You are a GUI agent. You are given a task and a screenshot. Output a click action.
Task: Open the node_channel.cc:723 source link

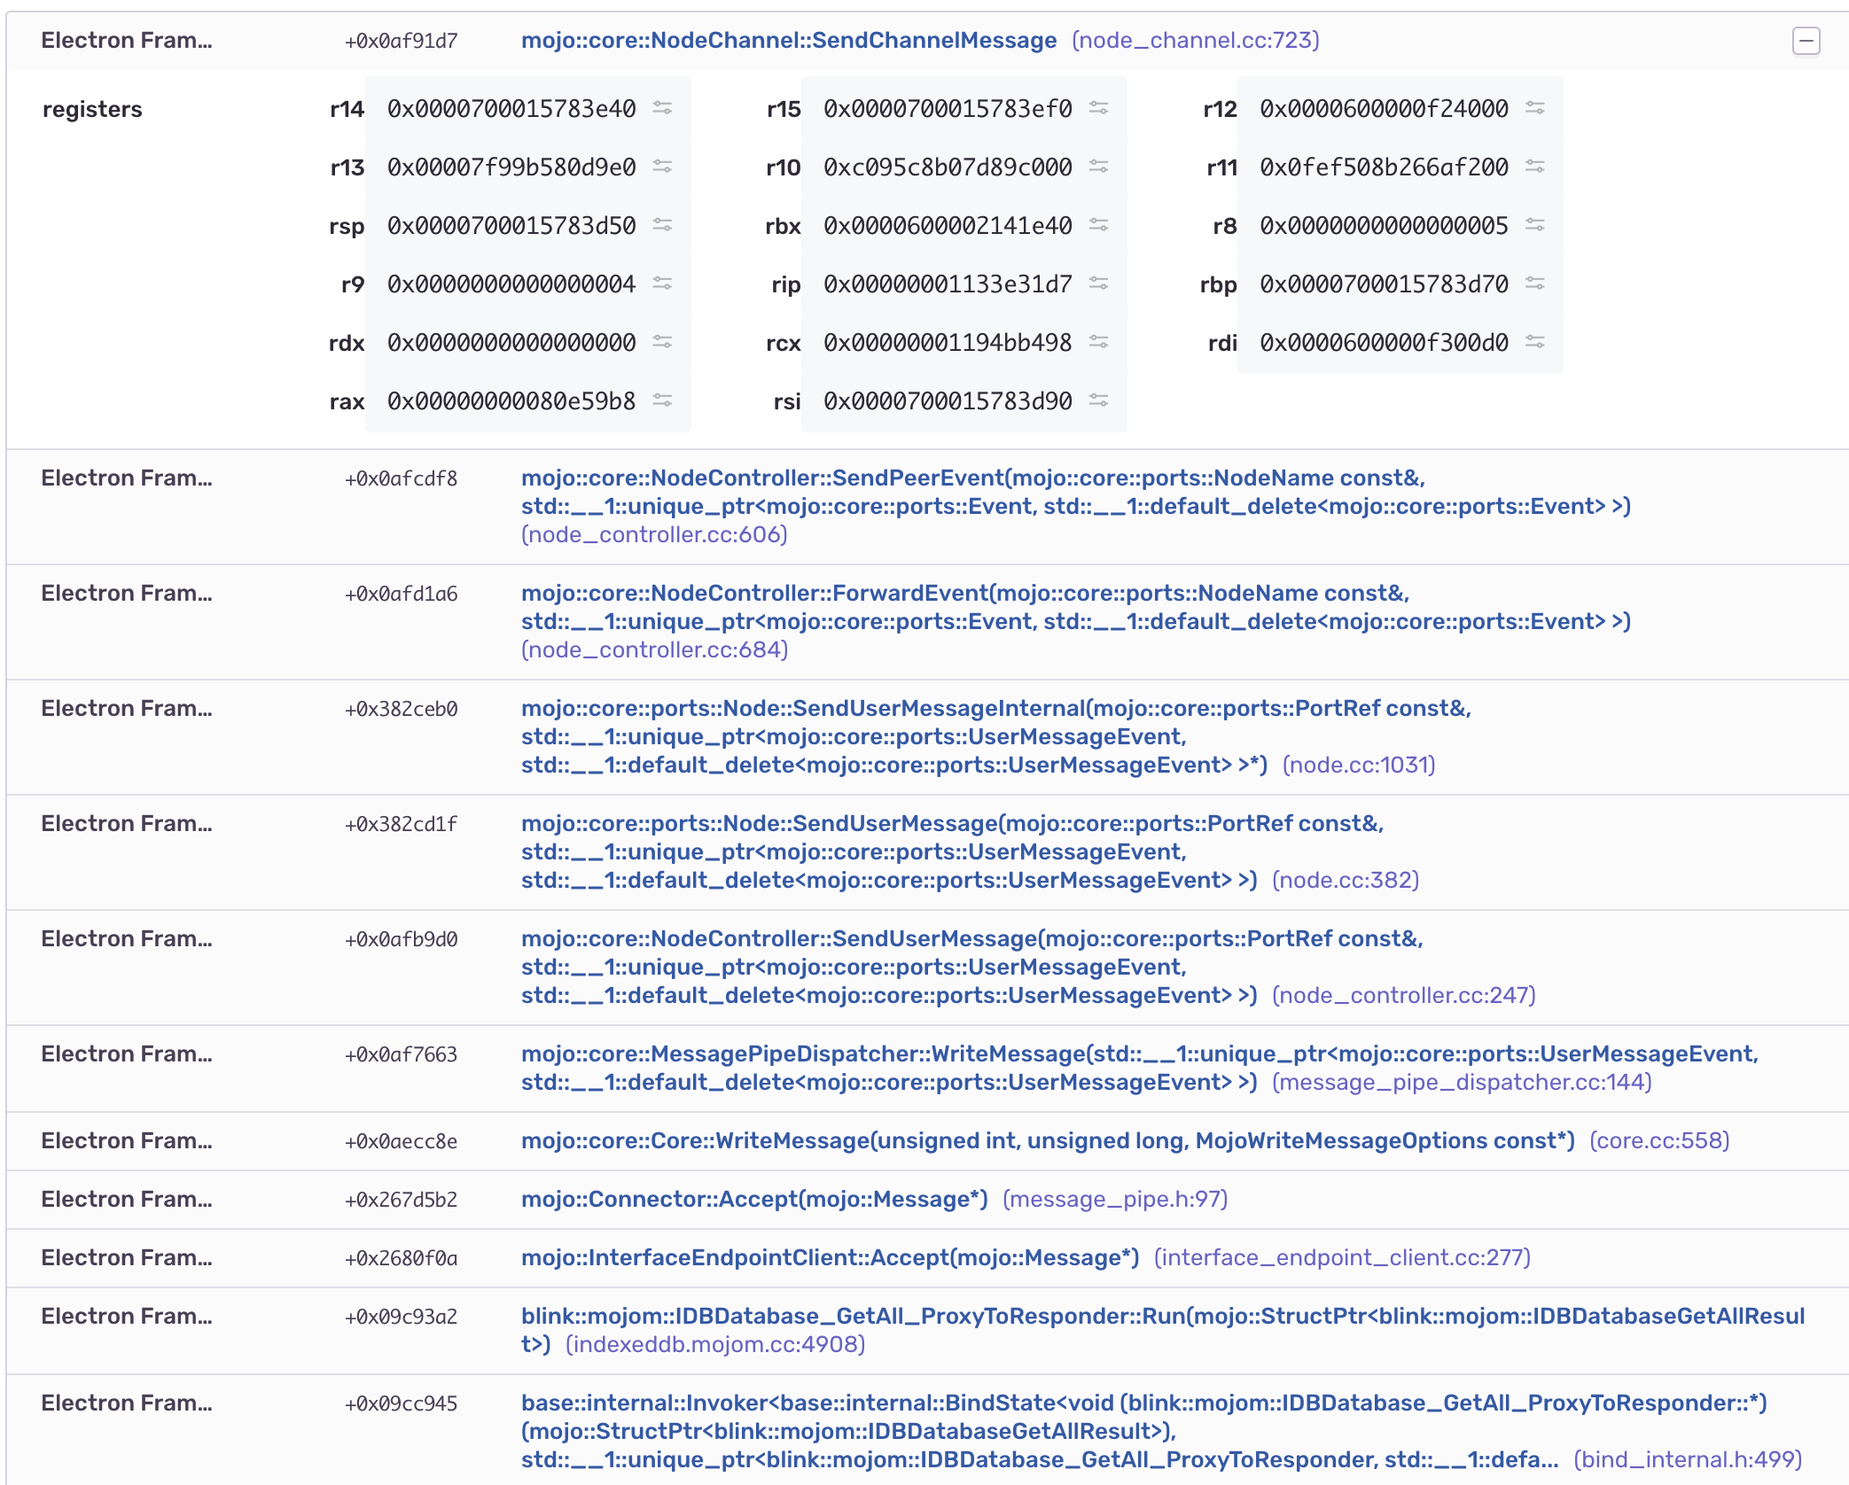click(x=1195, y=41)
